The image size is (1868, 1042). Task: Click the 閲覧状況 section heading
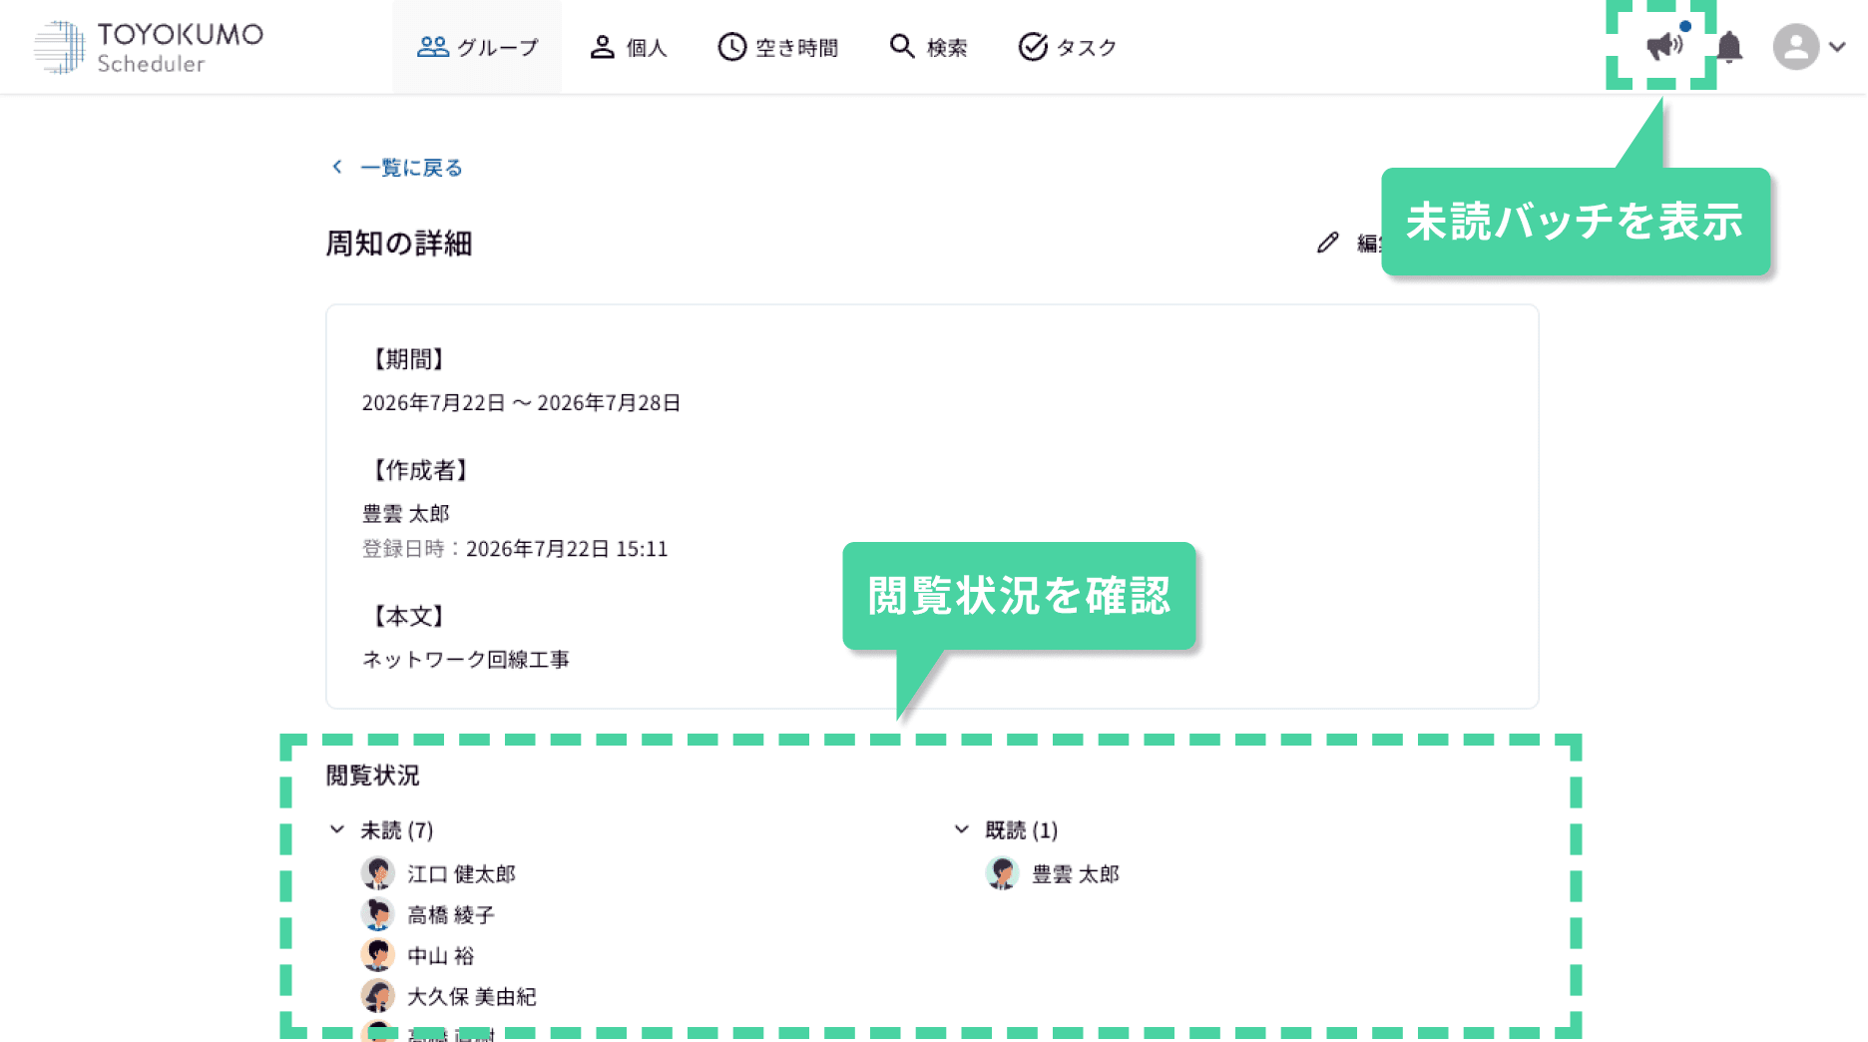(373, 776)
